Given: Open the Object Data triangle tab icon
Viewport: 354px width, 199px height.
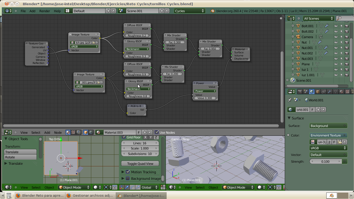Looking at the screenshot, I should click(x=336, y=91).
